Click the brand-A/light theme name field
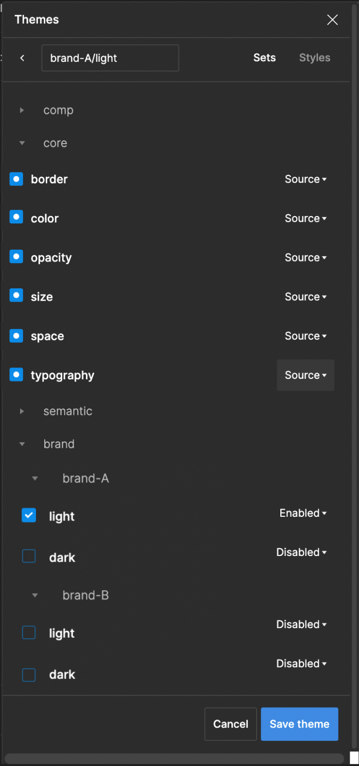 [110, 58]
